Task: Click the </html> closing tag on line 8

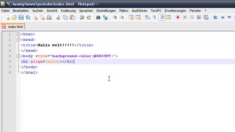Action: (29, 73)
